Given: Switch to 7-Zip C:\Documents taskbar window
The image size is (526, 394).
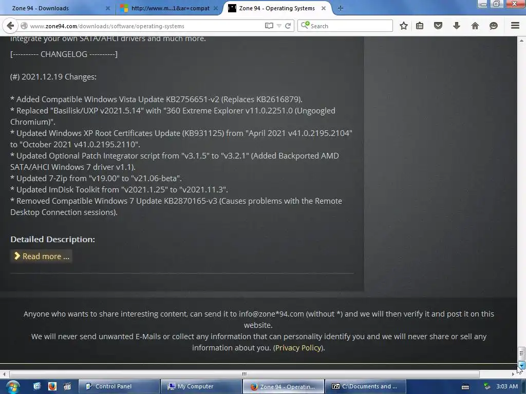Looking at the screenshot, I should click(x=365, y=386).
